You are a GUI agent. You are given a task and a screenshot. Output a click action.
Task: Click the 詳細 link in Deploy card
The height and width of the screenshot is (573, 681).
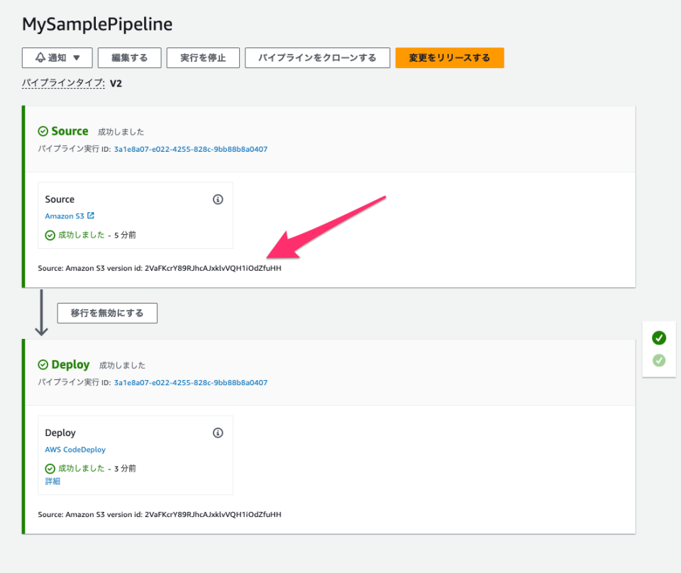point(52,482)
